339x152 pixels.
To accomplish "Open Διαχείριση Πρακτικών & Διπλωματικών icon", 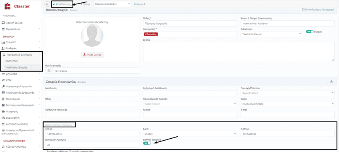I will (x=3, y=130).
